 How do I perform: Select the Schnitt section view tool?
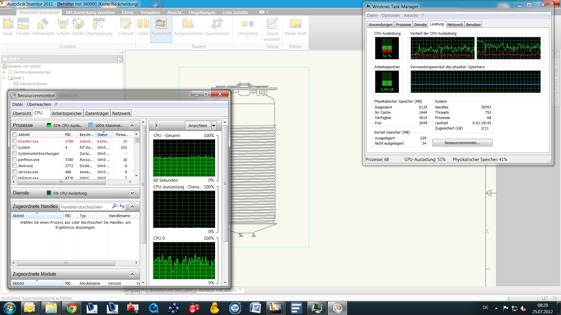point(63,27)
